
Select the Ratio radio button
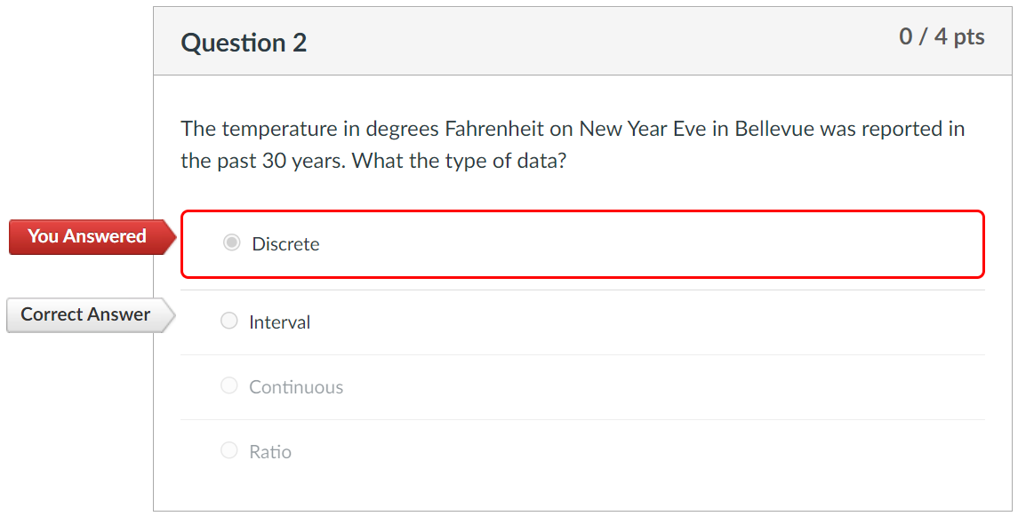(228, 449)
